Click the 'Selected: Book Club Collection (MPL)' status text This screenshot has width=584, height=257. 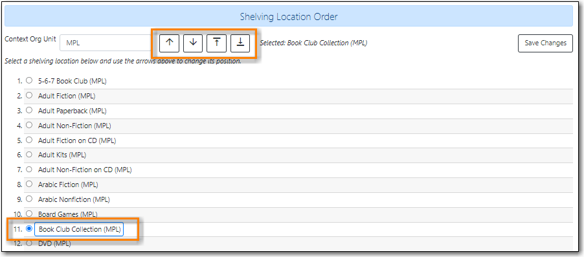pyautogui.click(x=313, y=43)
